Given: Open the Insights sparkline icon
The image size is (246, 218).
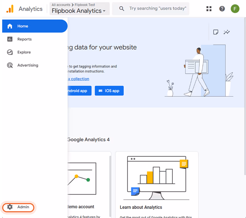Looking at the screenshot, I should point(226,32).
